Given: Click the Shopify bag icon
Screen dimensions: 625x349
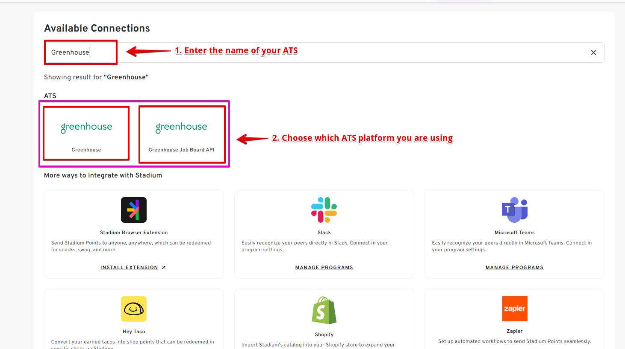Looking at the screenshot, I should point(324,310).
